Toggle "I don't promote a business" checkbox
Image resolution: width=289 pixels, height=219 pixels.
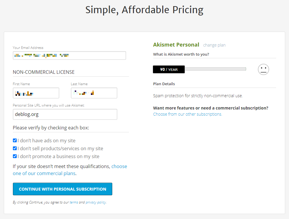(x=15, y=156)
